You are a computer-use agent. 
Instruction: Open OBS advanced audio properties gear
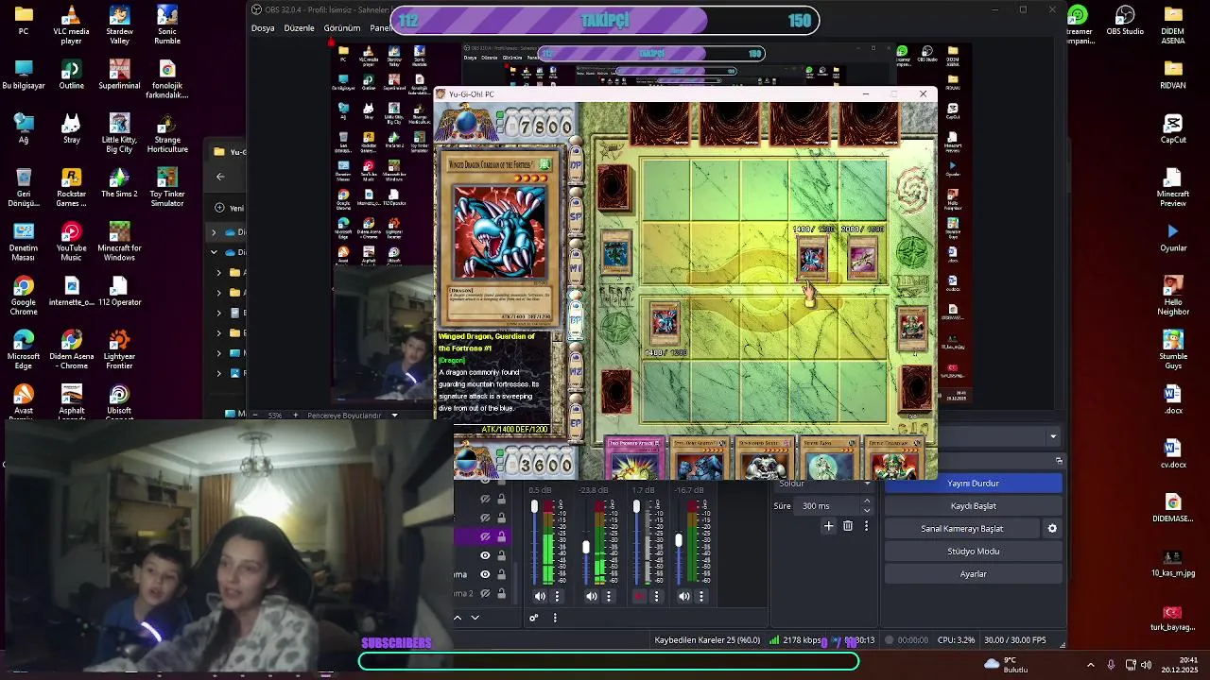click(x=533, y=618)
